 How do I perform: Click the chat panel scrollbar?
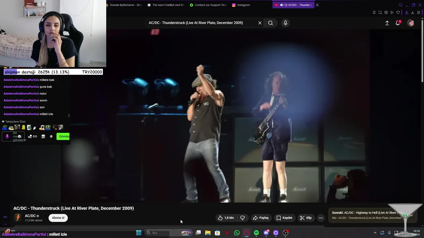click(69, 116)
